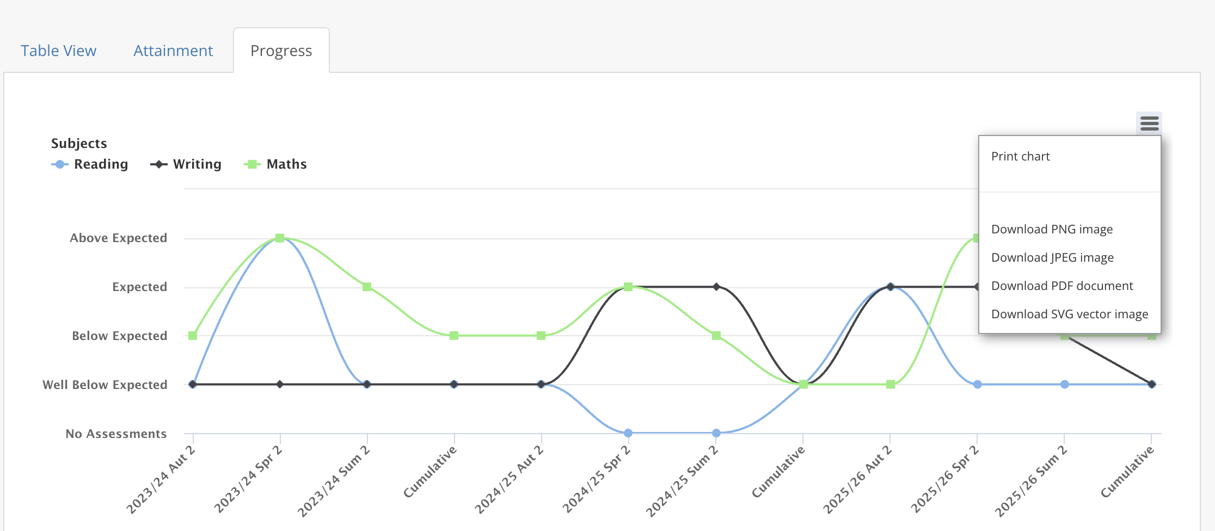
Task: Switch to the Table View tab
Action: click(x=58, y=51)
